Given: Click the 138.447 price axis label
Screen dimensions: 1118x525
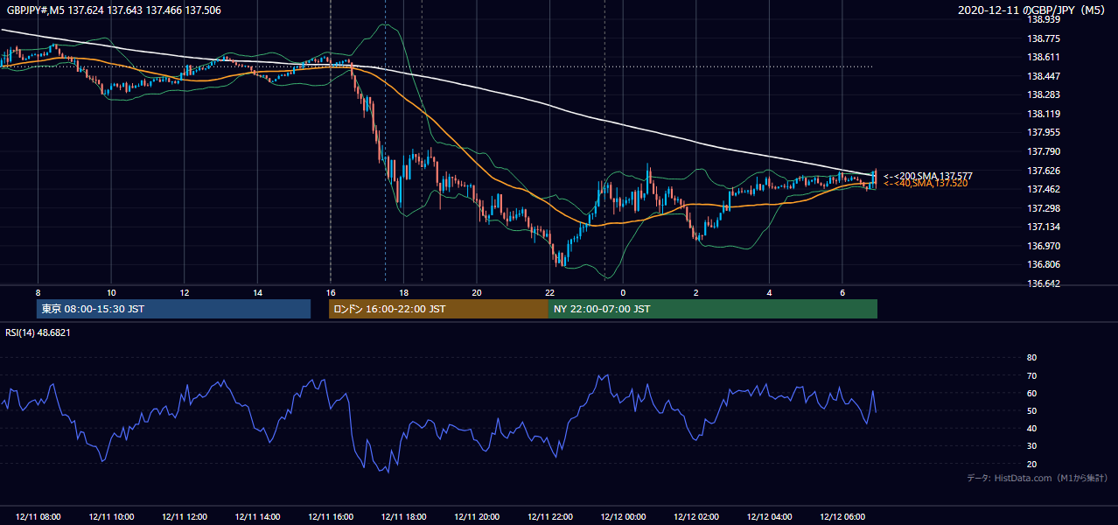Looking at the screenshot, I should pos(1045,76).
